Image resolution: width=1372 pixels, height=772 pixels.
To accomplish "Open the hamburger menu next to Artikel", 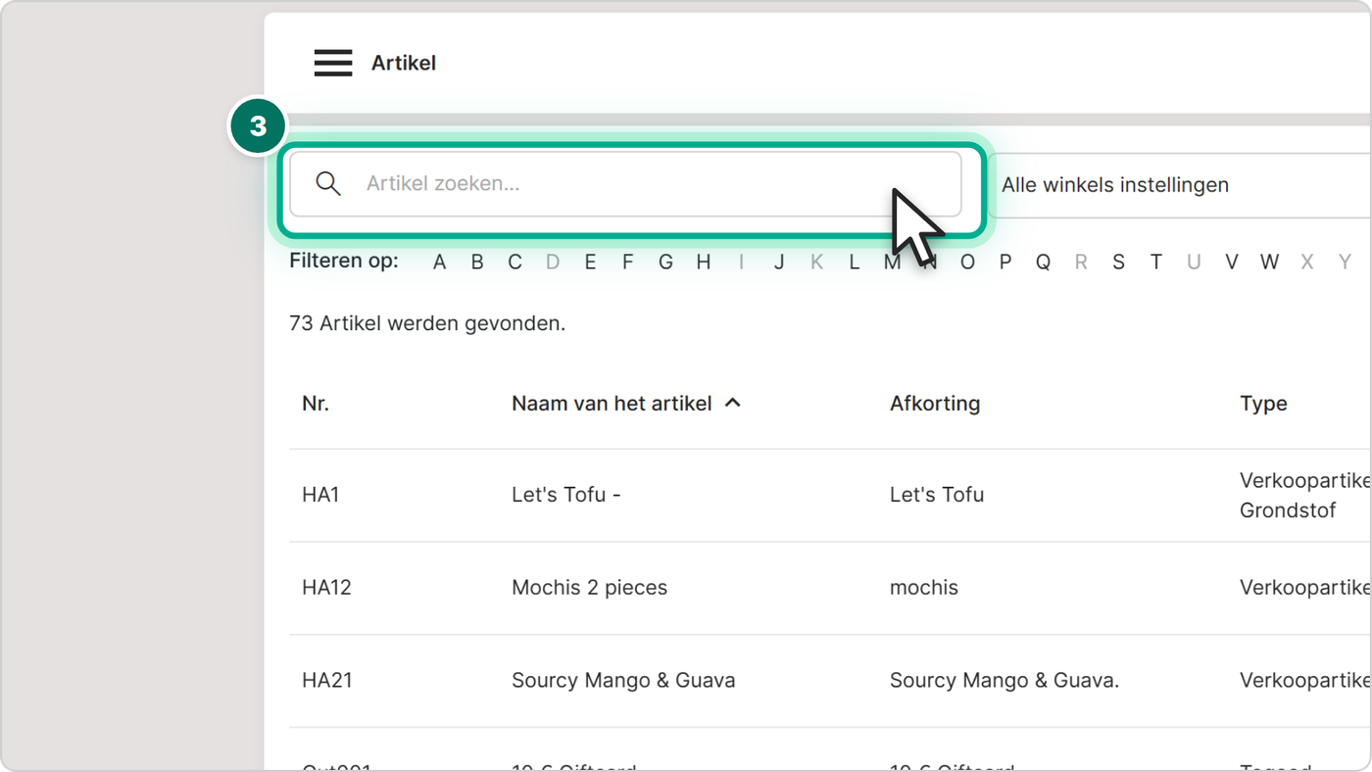I will click(x=333, y=63).
